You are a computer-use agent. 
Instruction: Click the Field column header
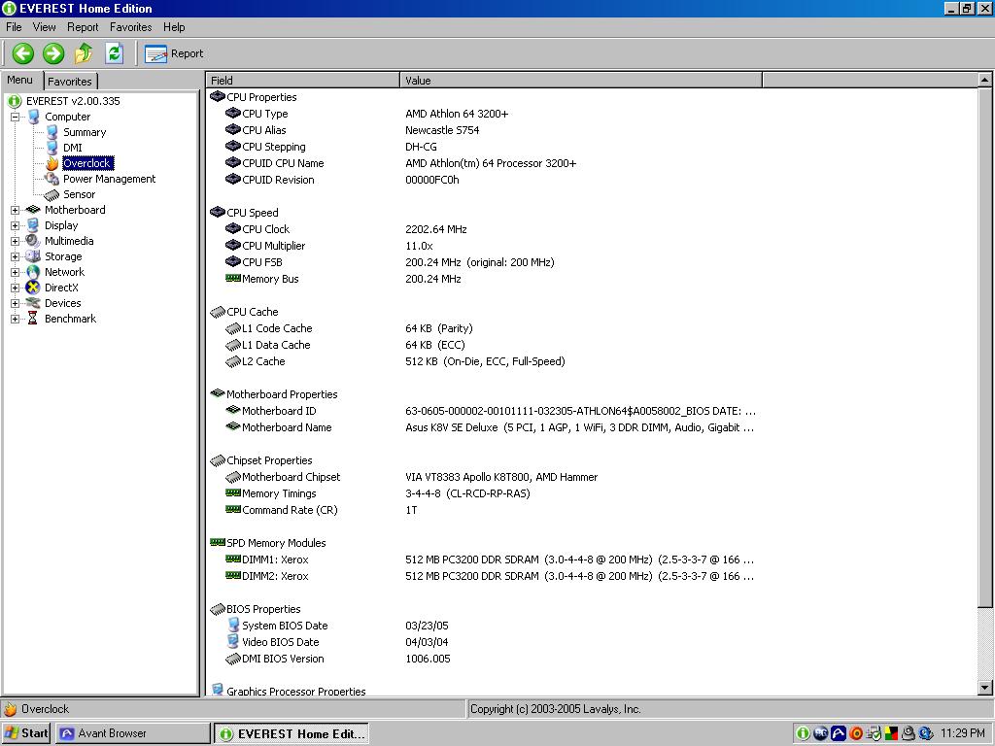coord(303,80)
